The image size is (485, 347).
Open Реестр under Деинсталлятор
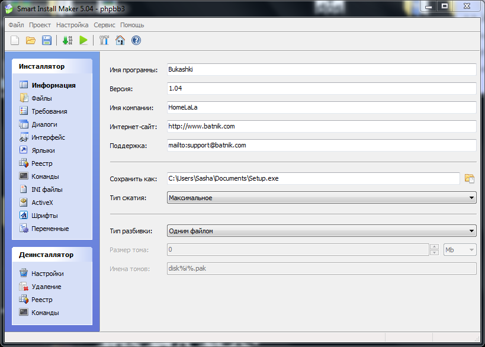click(36, 300)
